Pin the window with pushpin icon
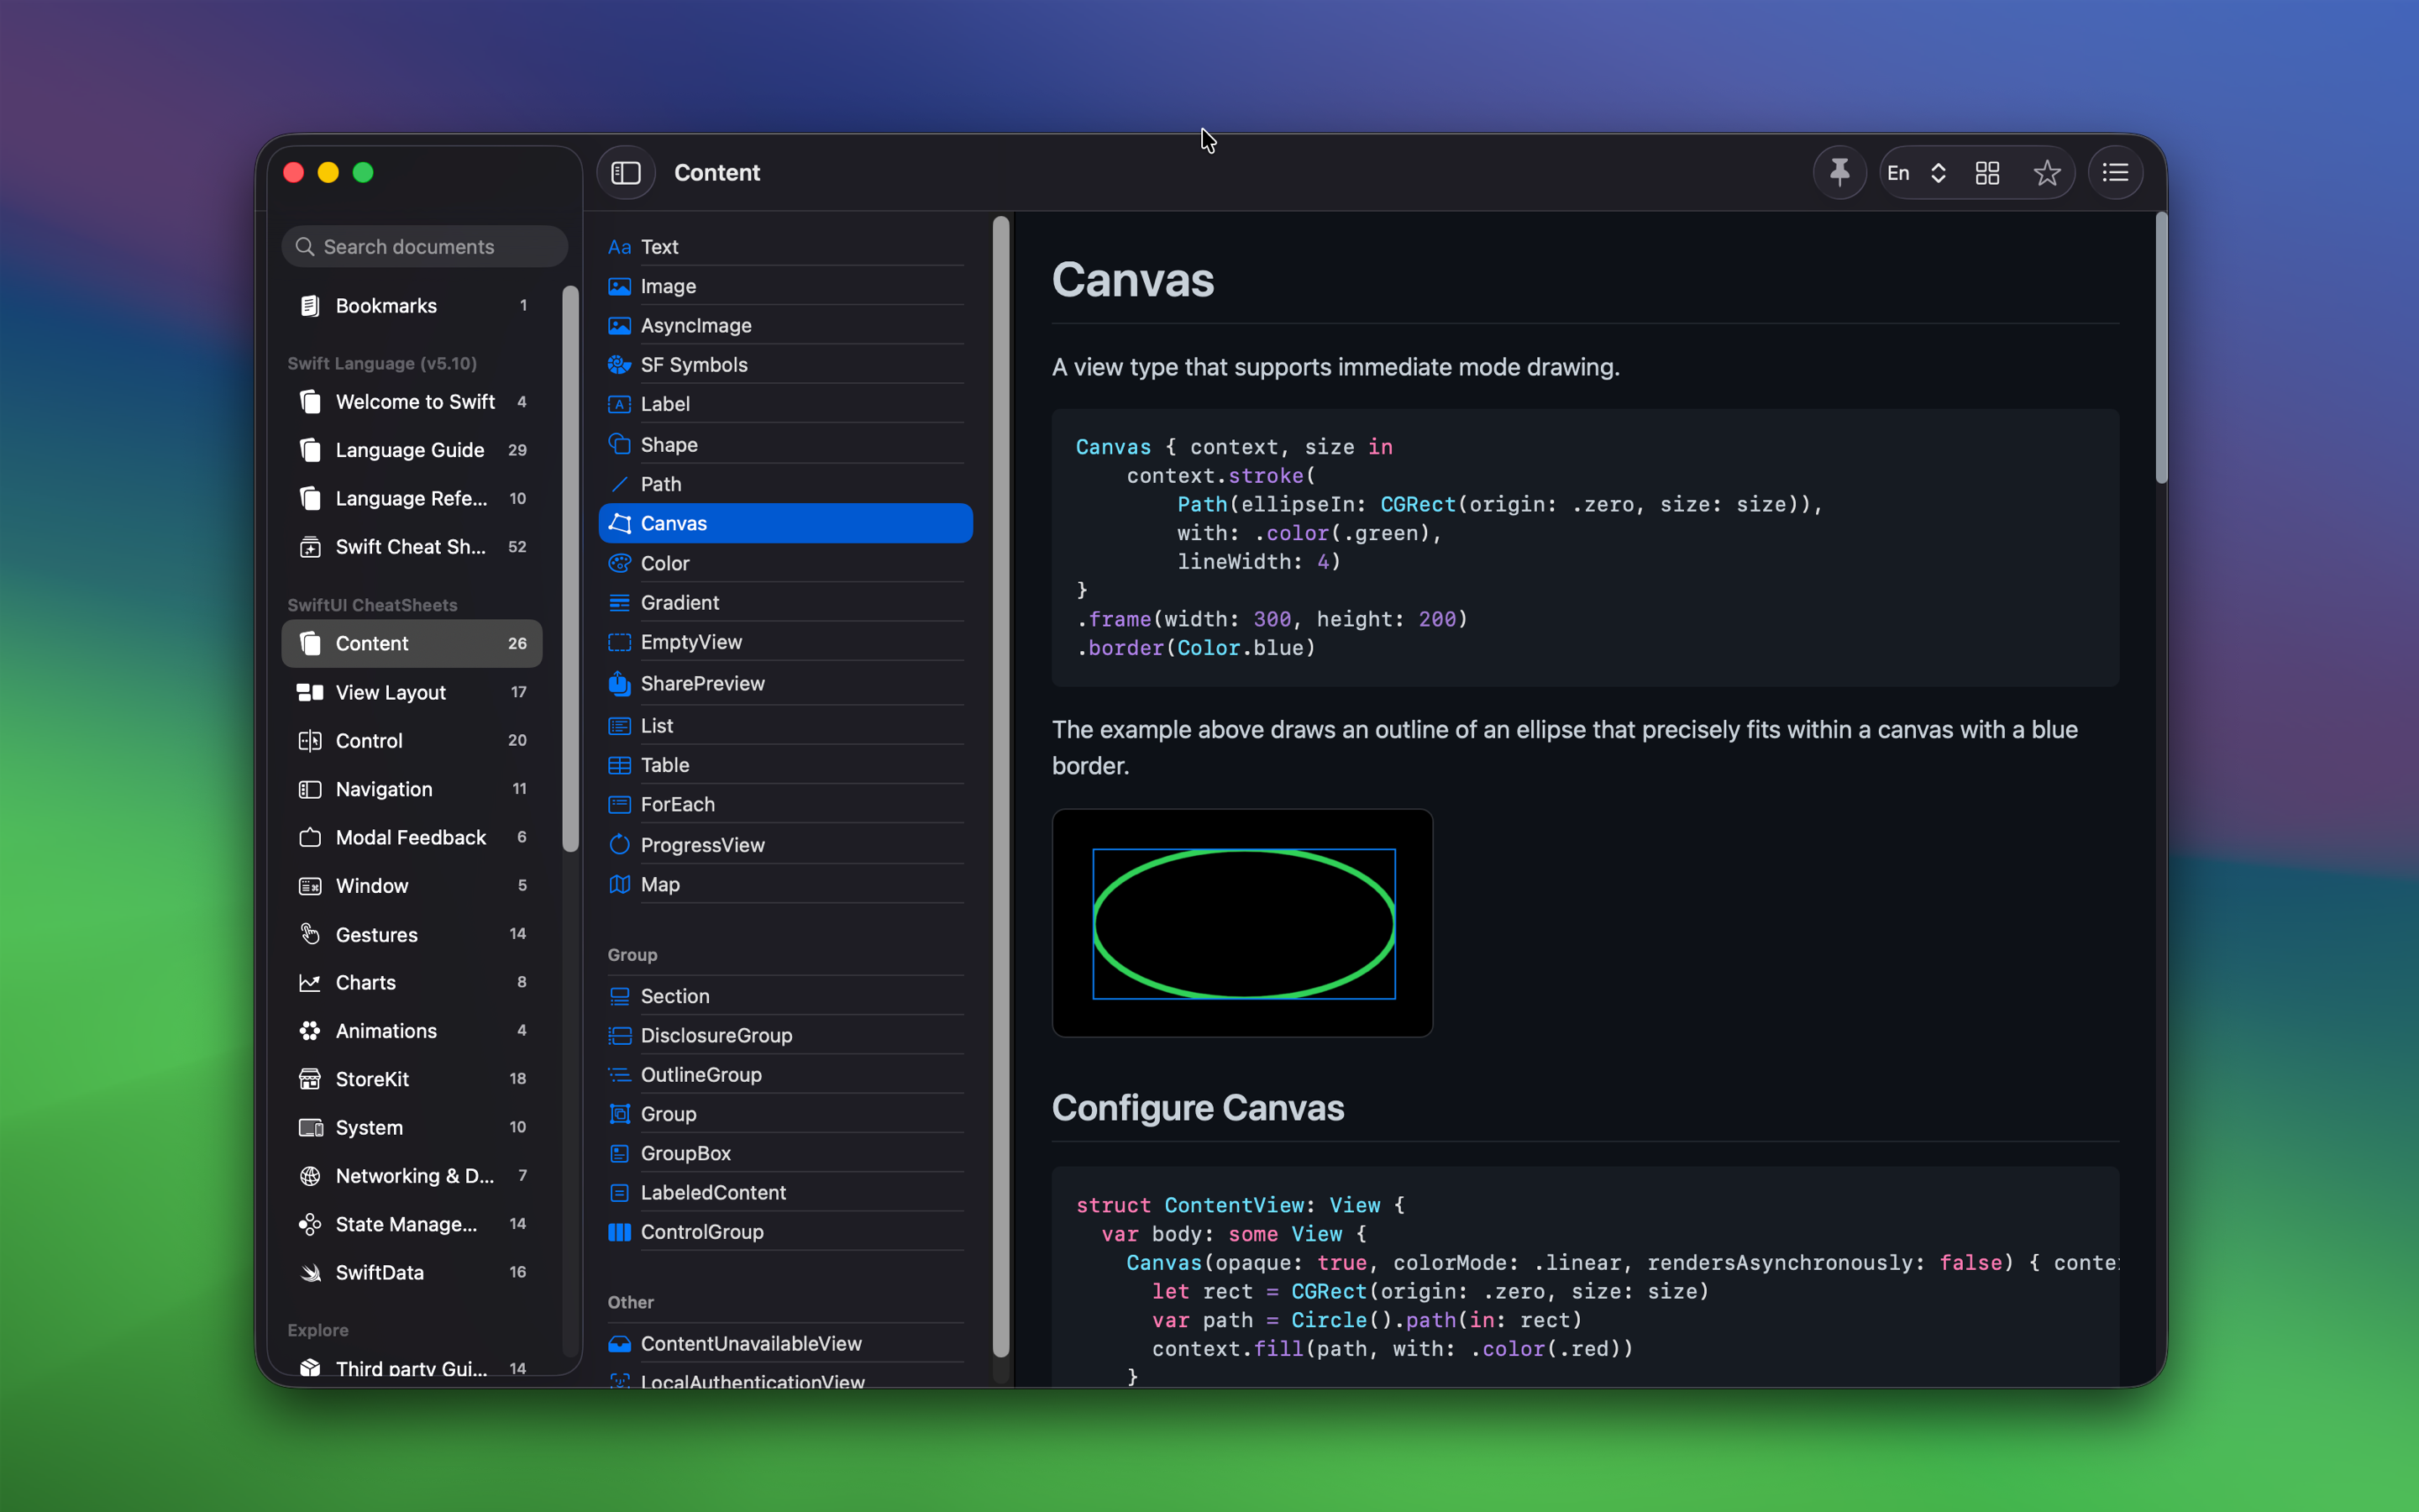Viewport: 2419px width, 1512px height. [1839, 173]
